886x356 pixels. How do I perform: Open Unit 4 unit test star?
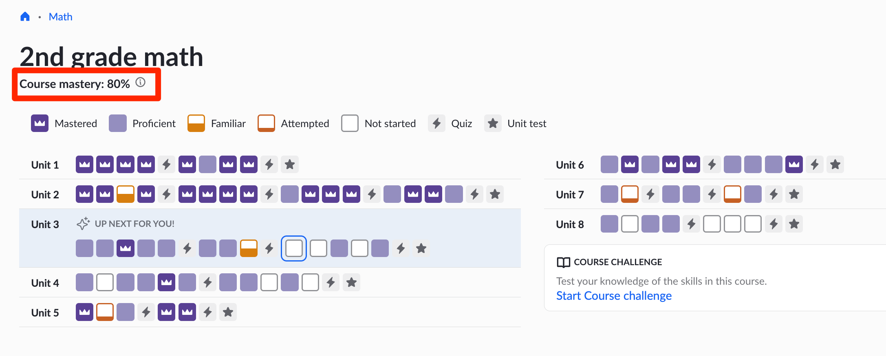click(x=351, y=282)
